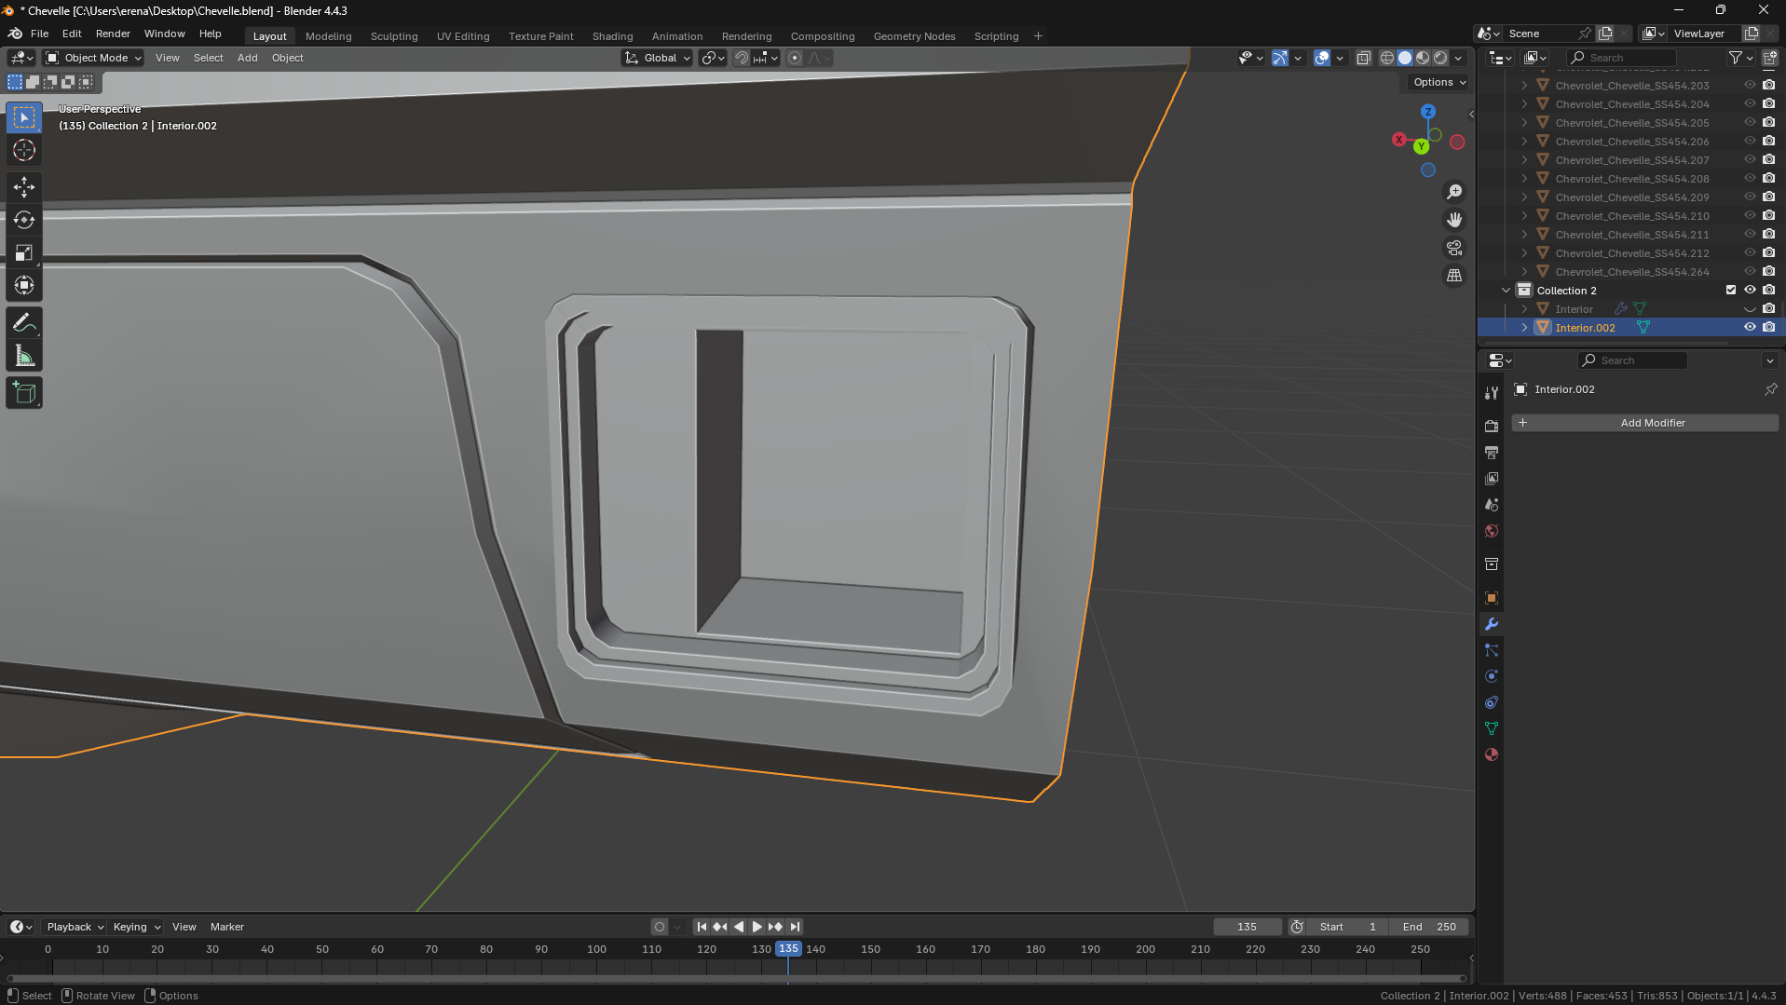Open the Global transform orientation dropdown

(x=658, y=58)
